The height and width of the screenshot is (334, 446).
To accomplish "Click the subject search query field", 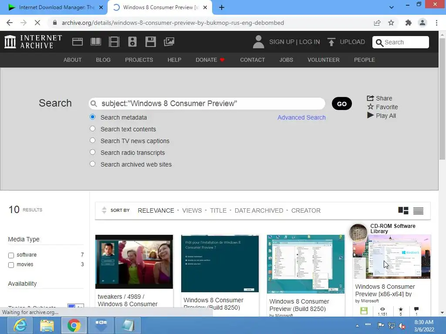I will pyautogui.click(x=207, y=104).
